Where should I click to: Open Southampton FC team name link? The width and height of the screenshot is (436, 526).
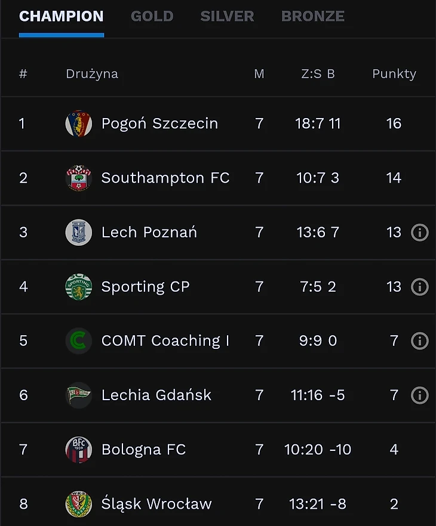(x=165, y=178)
